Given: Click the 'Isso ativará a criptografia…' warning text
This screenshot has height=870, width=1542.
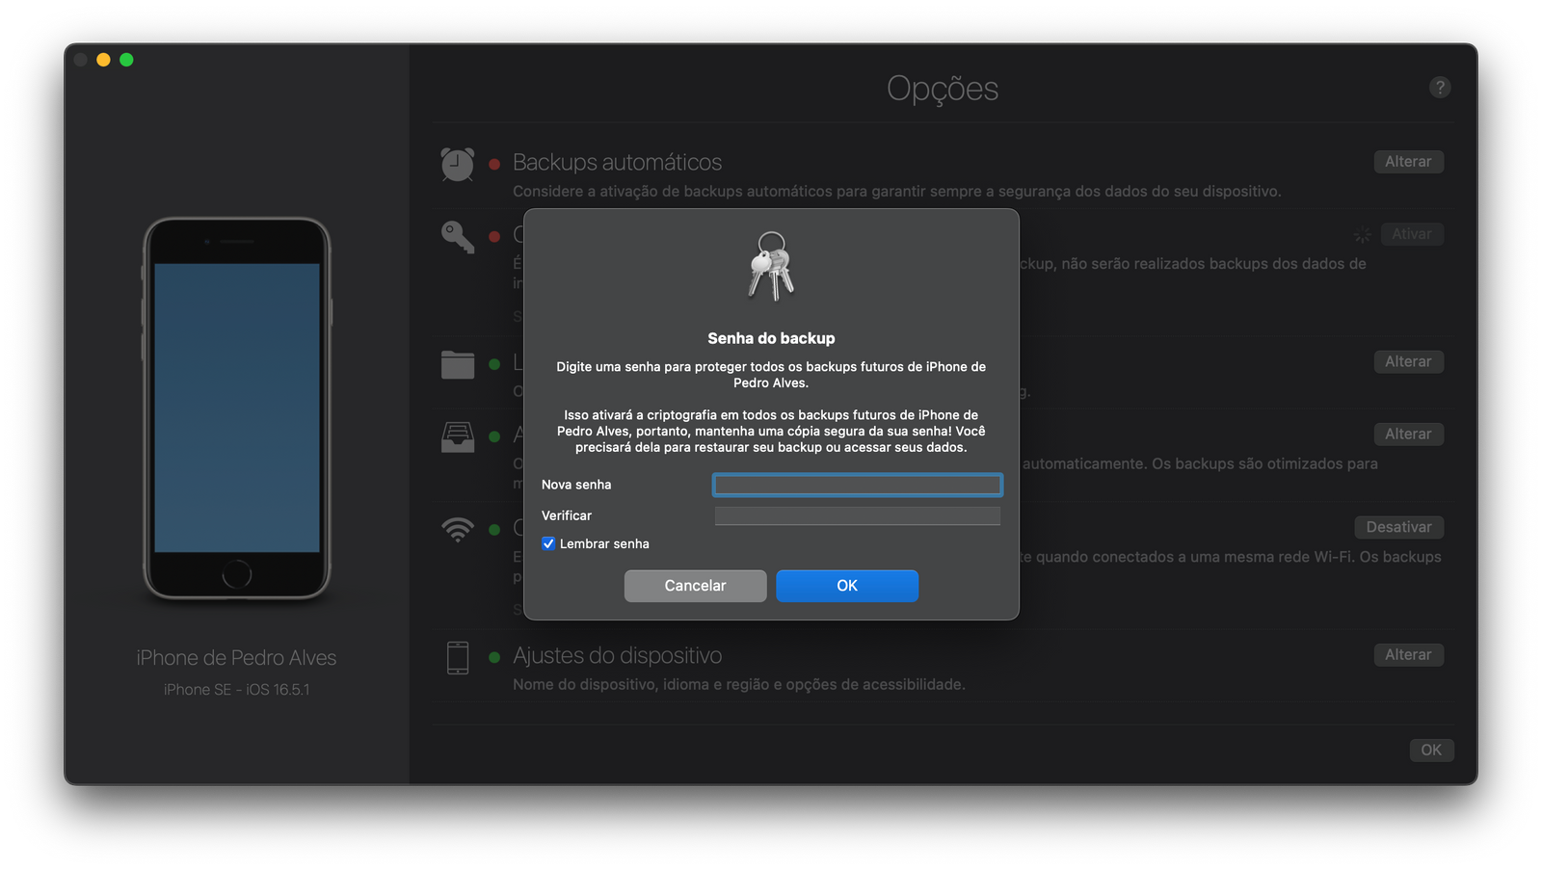Looking at the screenshot, I should tap(771, 431).
